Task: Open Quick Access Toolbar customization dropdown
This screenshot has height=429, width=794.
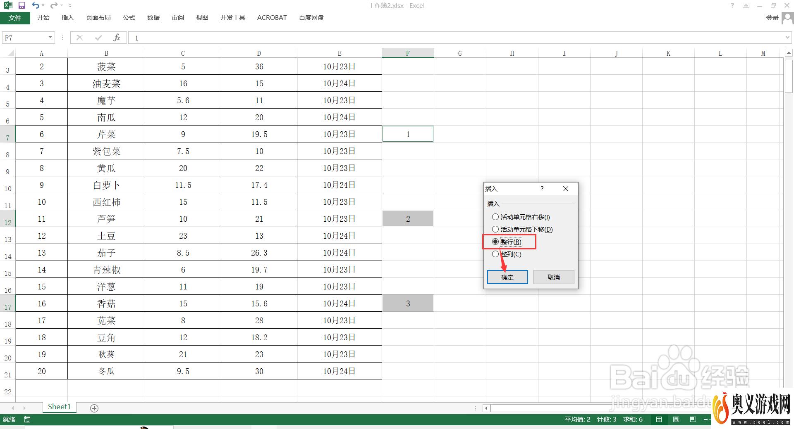Action: pos(70,6)
